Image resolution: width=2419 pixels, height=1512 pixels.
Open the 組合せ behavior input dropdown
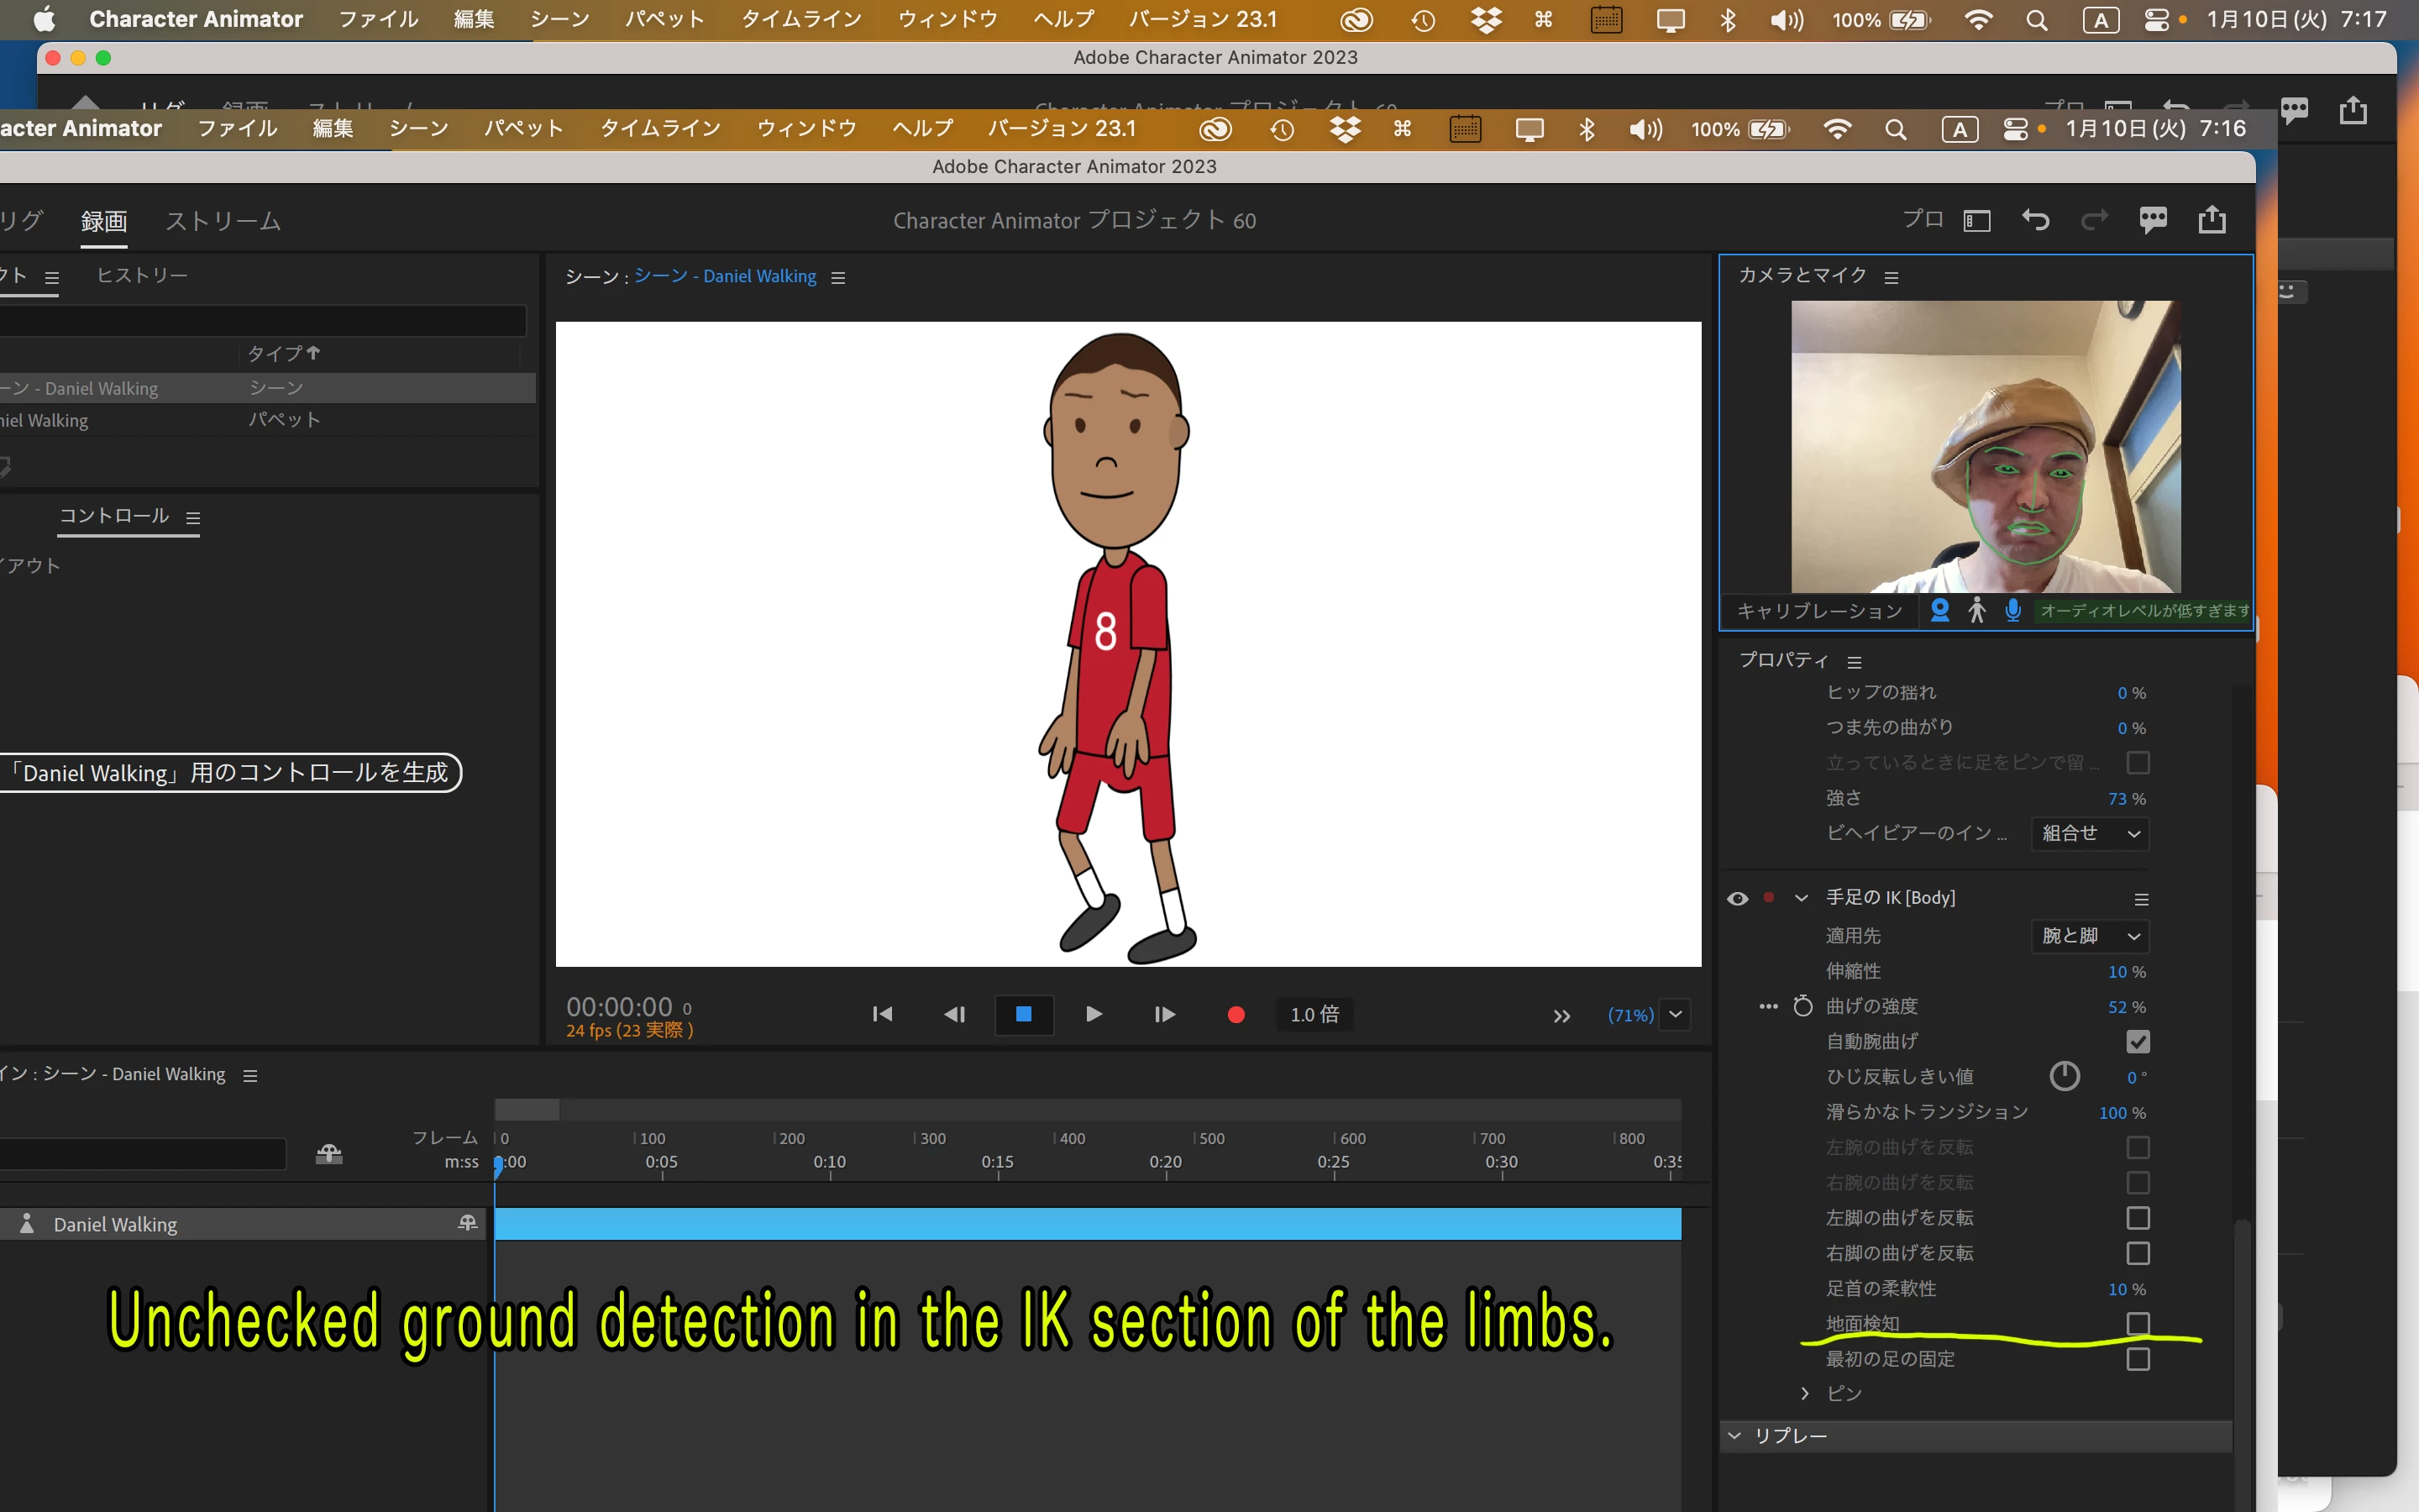pos(2090,833)
